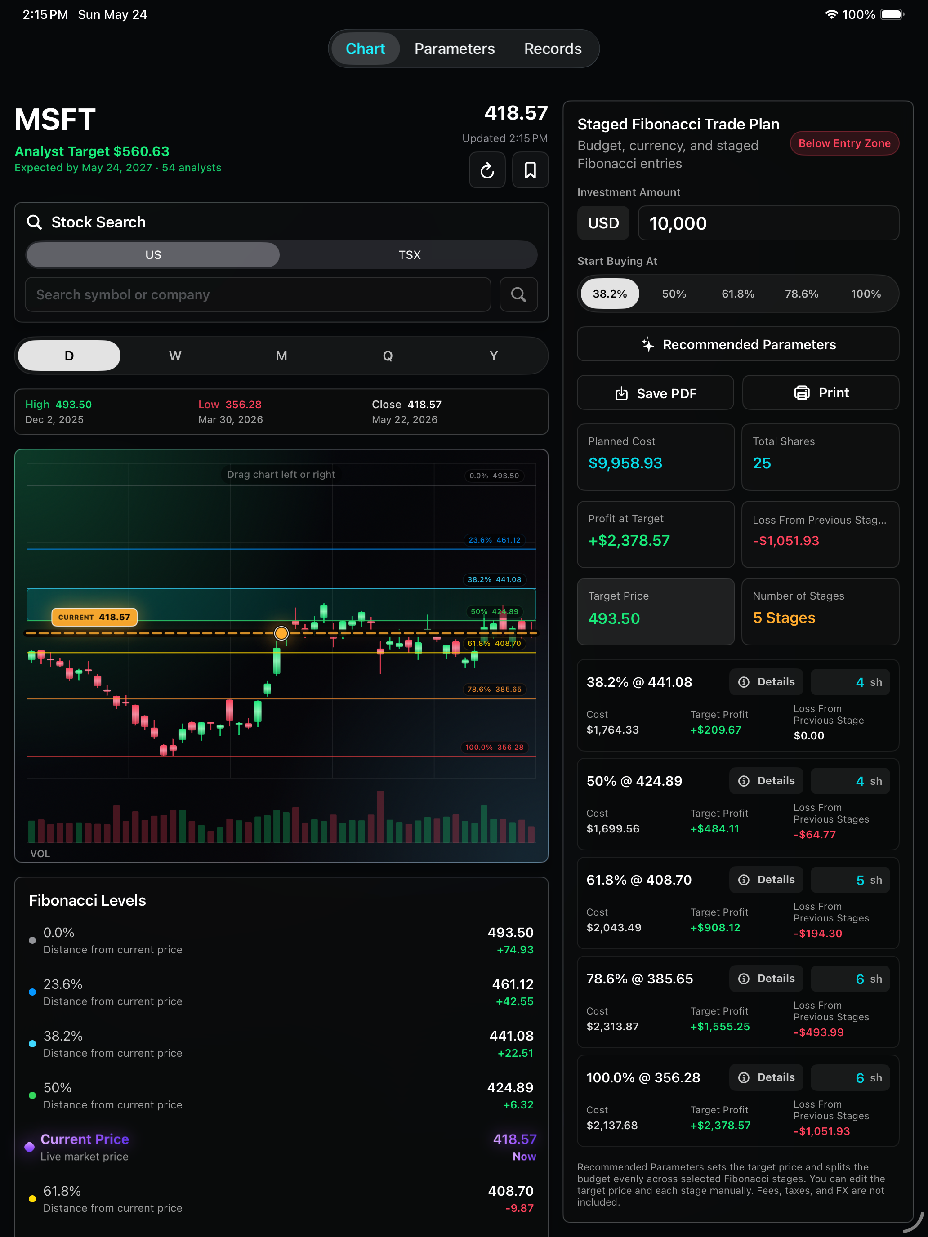The width and height of the screenshot is (928, 1237).
Task: Tap the refresh price icon
Action: 486,170
